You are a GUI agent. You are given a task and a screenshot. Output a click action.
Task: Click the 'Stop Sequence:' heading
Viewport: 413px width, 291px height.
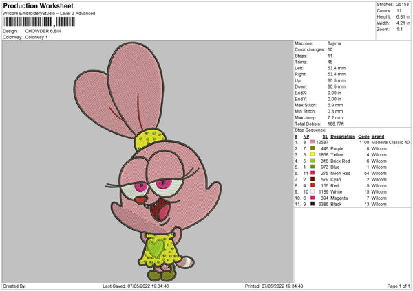click(x=310, y=130)
